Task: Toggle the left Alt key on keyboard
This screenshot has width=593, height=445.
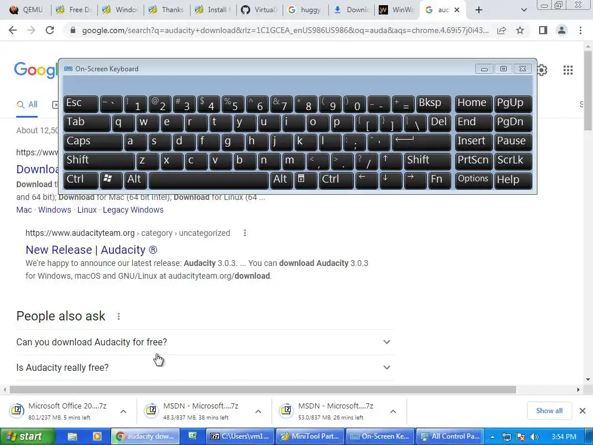Action: click(136, 180)
